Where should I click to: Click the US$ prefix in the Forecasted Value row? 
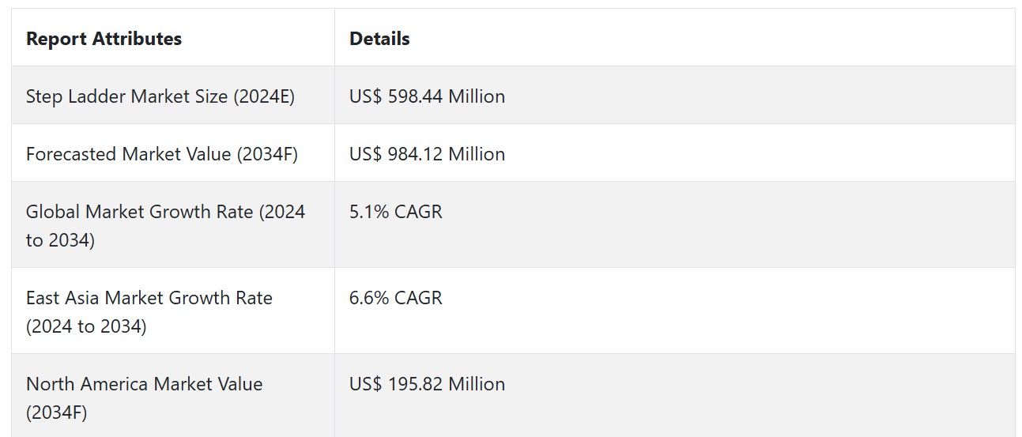click(x=366, y=154)
